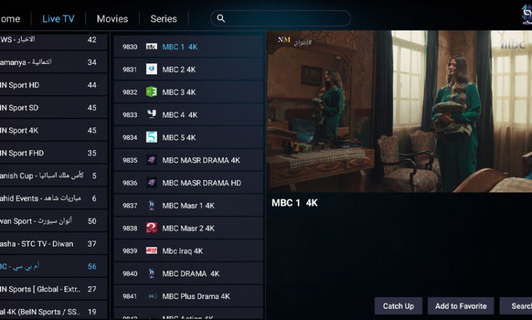Choose the MBC Plus Drama 4K channel
Image resolution: width=532 pixels, height=320 pixels.
click(x=189, y=296)
